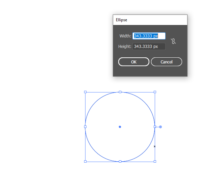This screenshot has width=199, height=192.
Task: Select the bottom-left bounding box corner handle
Action: point(85,161)
